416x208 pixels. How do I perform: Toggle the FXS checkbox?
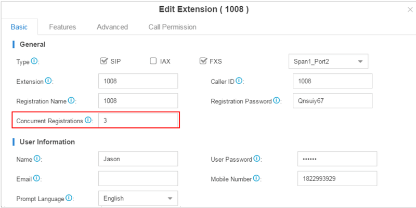[203, 61]
